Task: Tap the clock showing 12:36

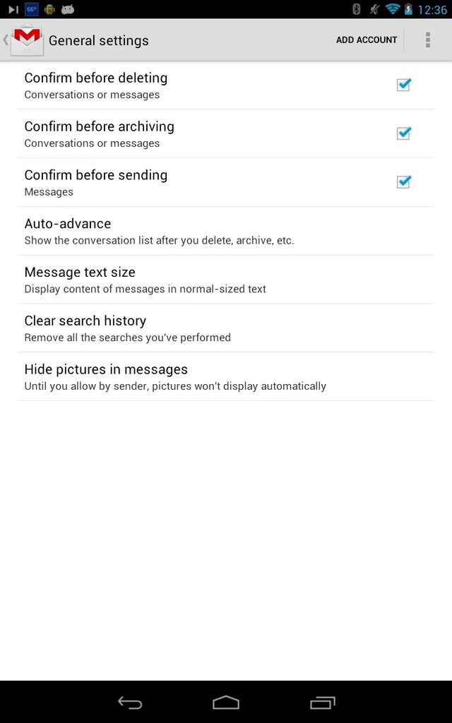Action: (432, 10)
